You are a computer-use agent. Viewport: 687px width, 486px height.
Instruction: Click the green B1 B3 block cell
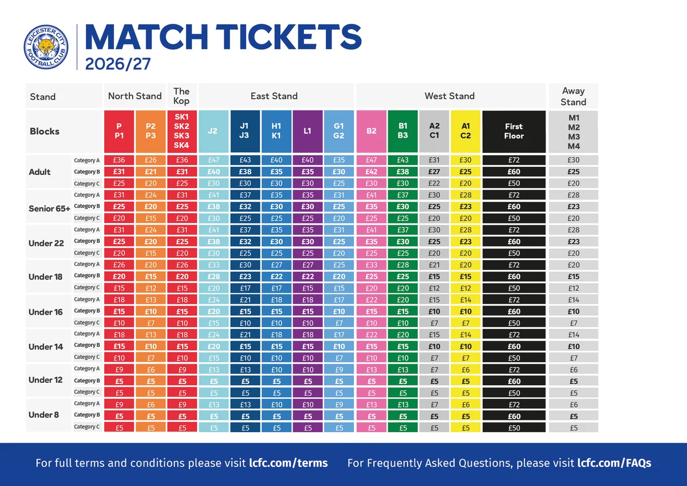[402, 131]
